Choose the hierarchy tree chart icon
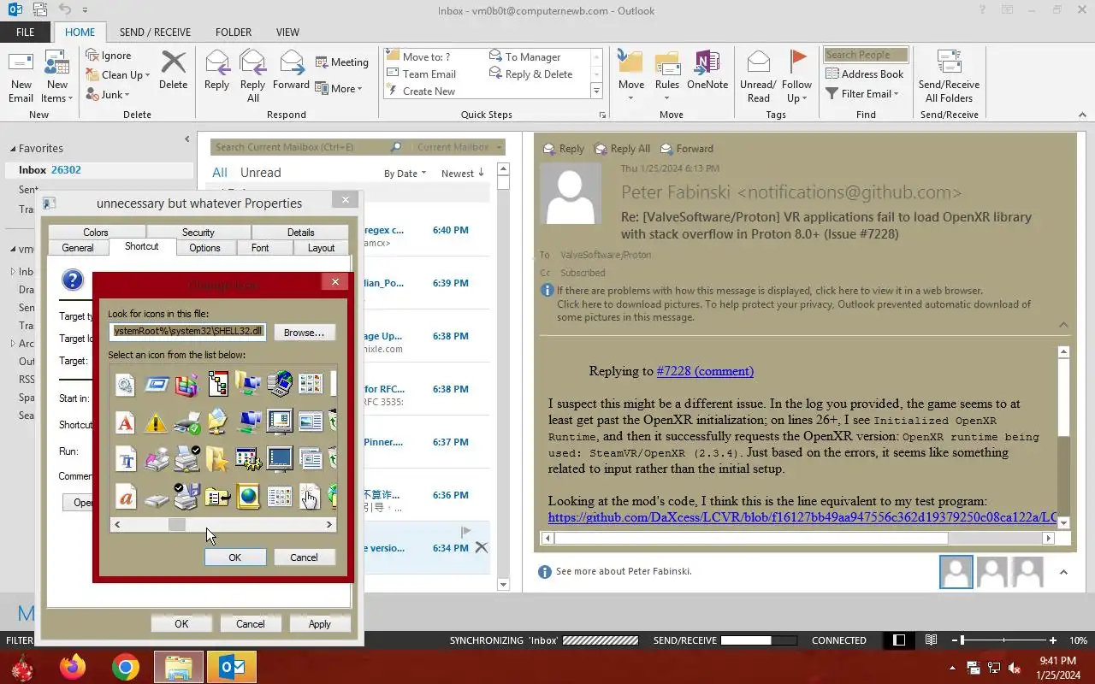Image resolution: width=1095 pixels, height=684 pixels. 217,384
